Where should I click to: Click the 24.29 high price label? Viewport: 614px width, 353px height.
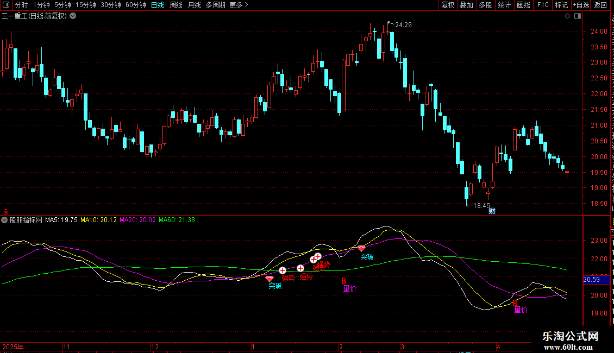403,25
